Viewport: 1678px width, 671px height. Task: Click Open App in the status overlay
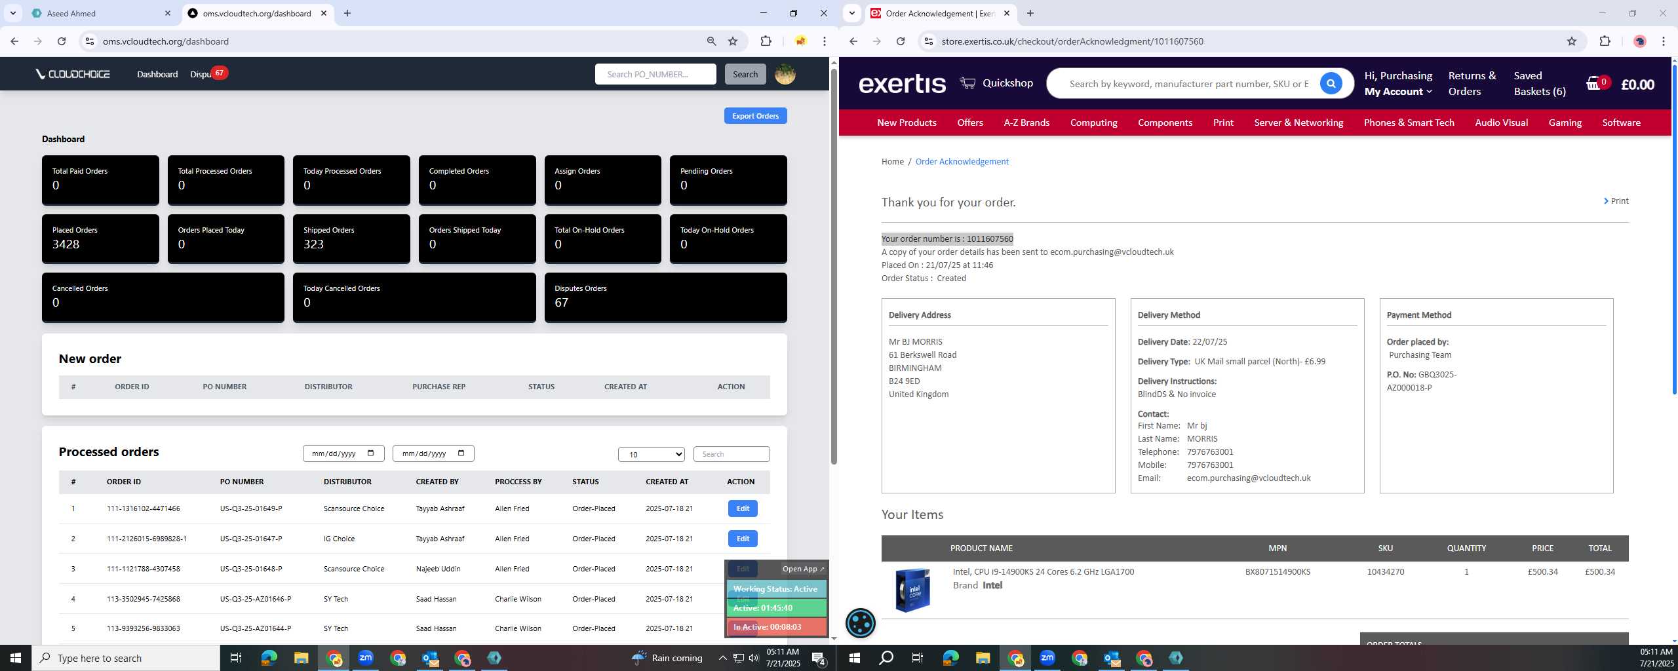pyautogui.click(x=803, y=569)
